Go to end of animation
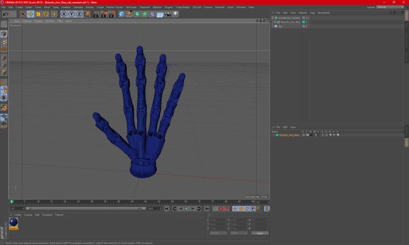Viewport: 409px width, 245px height. click(x=207, y=208)
